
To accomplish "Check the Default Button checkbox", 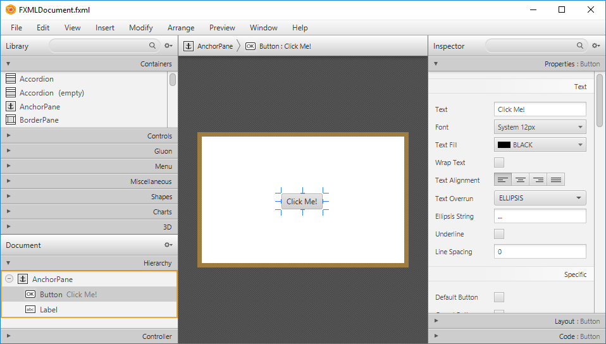I will (x=499, y=297).
